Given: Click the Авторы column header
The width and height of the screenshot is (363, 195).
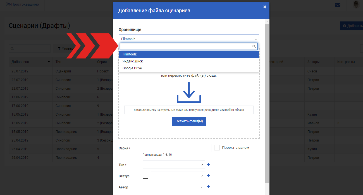Looking at the screenshot, I should [x=319, y=62].
